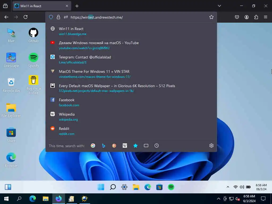Open Save to Pocket button
272x204 pixels.
point(237,17)
